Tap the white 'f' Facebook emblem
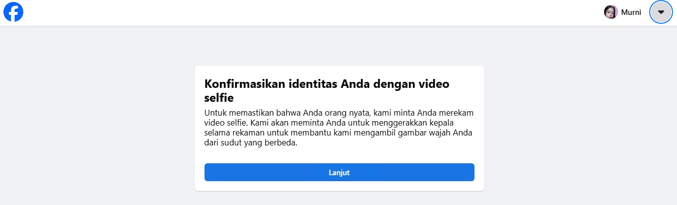 14,13
